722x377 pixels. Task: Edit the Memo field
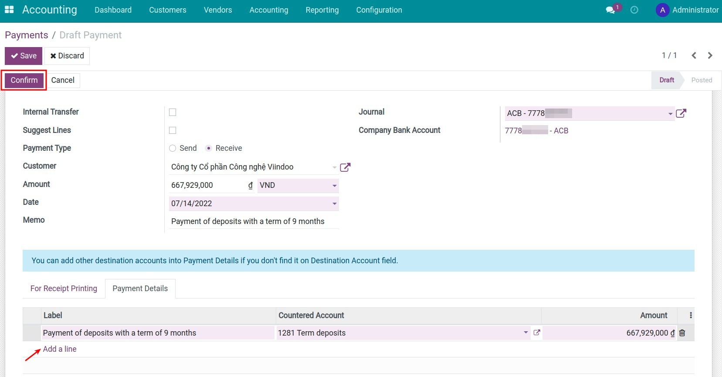(254, 221)
